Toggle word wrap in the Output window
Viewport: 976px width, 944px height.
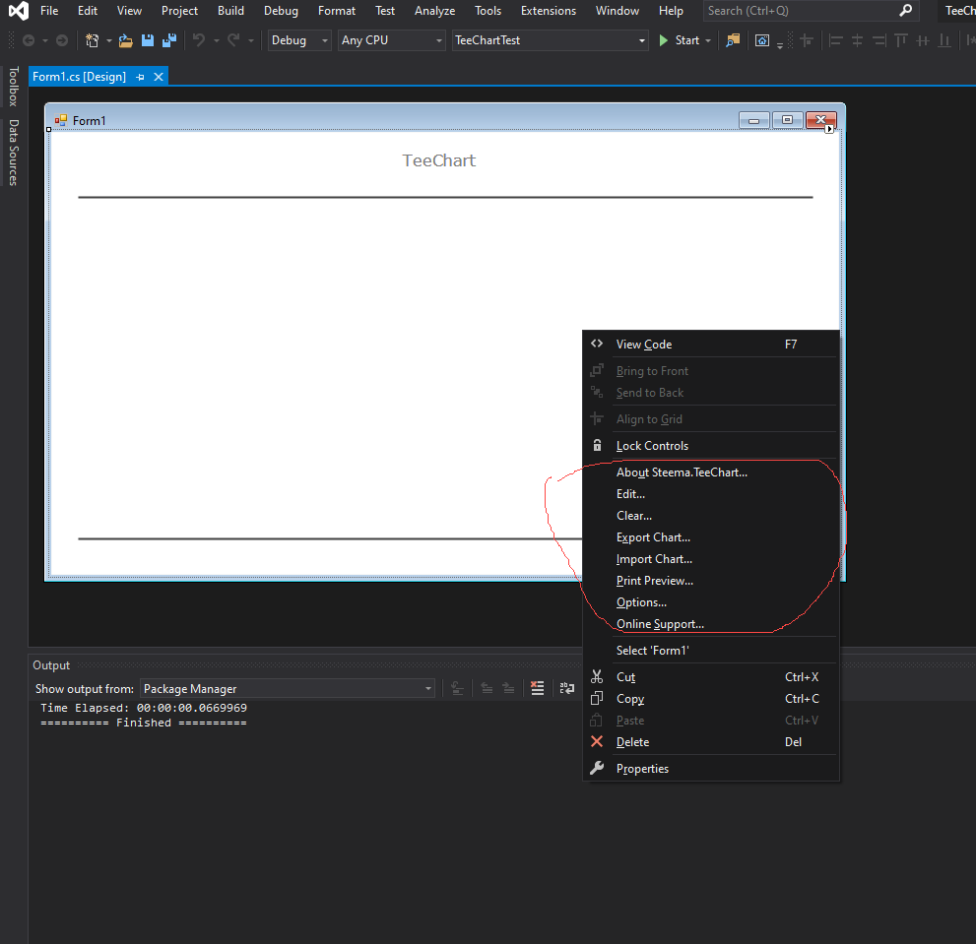pyautogui.click(x=566, y=688)
